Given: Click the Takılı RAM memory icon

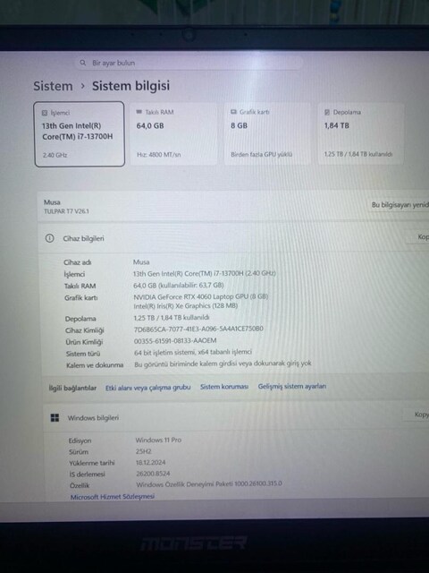Looking at the screenshot, I should [x=139, y=112].
